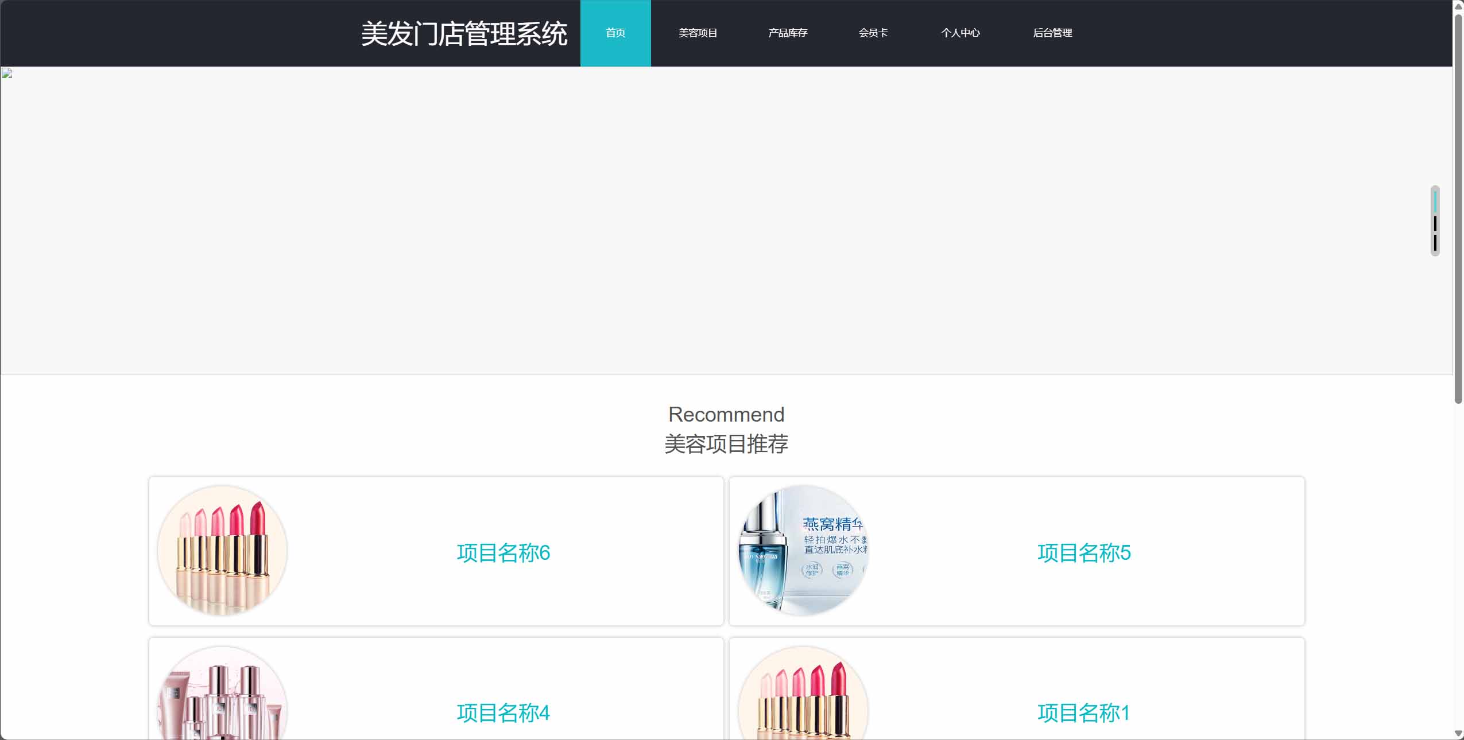
Task: Select the 会员卡 menu item
Action: (873, 33)
